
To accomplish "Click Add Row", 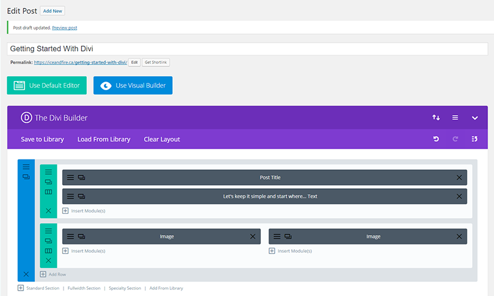I will (53, 274).
